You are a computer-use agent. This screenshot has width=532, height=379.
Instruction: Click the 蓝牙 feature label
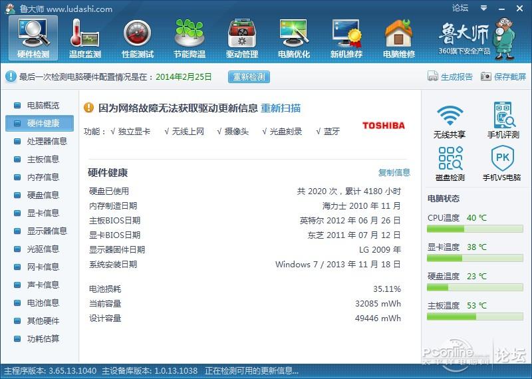(331, 131)
